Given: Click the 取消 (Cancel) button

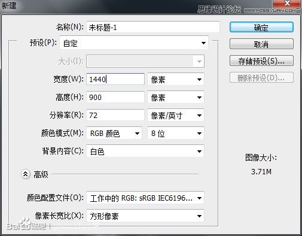Looking at the screenshot, I should pos(261,44).
